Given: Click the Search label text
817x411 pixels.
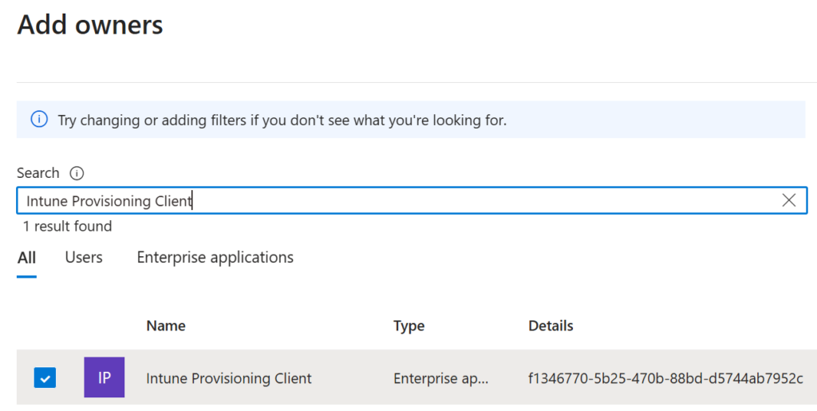Looking at the screenshot, I should coord(37,173).
